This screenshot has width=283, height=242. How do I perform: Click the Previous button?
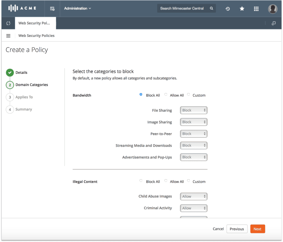click(x=237, y=229)
